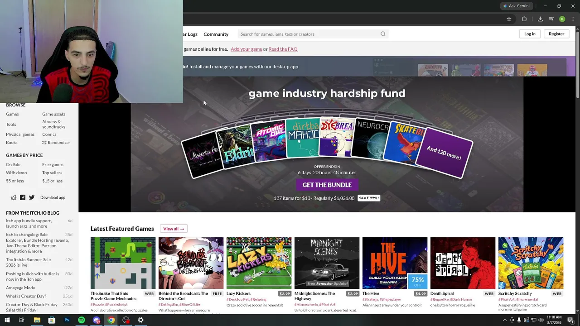Open Midnight Scenes: The Highway thumbnail
Viewport: 580px width, 326px height.
(327, 263)
